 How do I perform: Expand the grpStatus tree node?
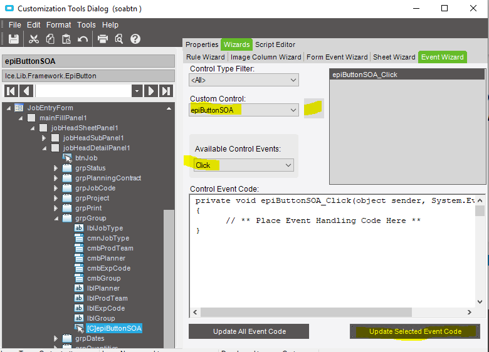pos(56,168)
